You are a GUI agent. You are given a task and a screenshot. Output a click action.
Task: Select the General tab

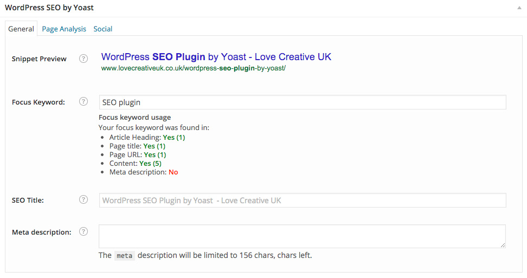[21, 29]
